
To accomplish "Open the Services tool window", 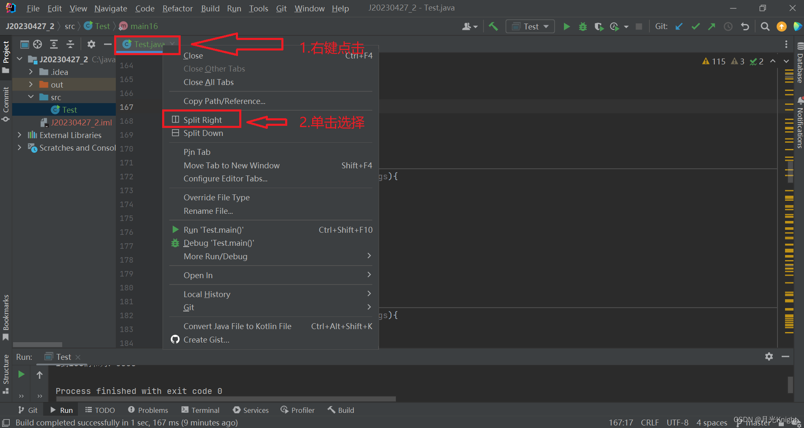I will tap(251, 410).
